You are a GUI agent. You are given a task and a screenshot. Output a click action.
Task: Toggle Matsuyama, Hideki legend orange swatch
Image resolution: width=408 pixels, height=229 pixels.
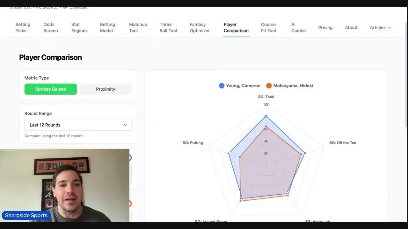[x=269, y=86]
